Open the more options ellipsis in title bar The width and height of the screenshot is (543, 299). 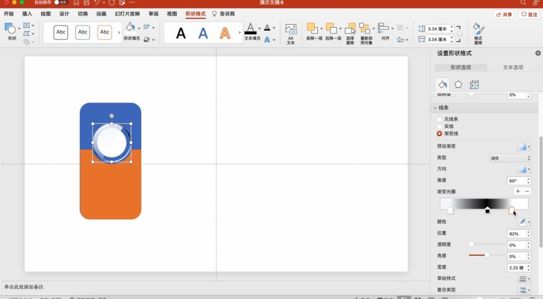tap(132, 3)
